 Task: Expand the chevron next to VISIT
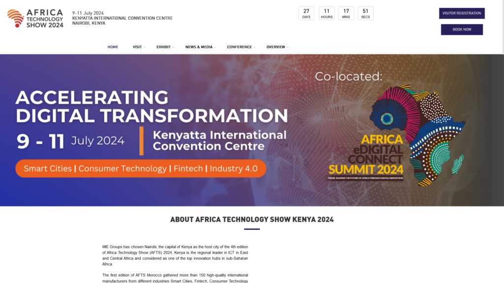pyautogui.click(x=144, y=47)
